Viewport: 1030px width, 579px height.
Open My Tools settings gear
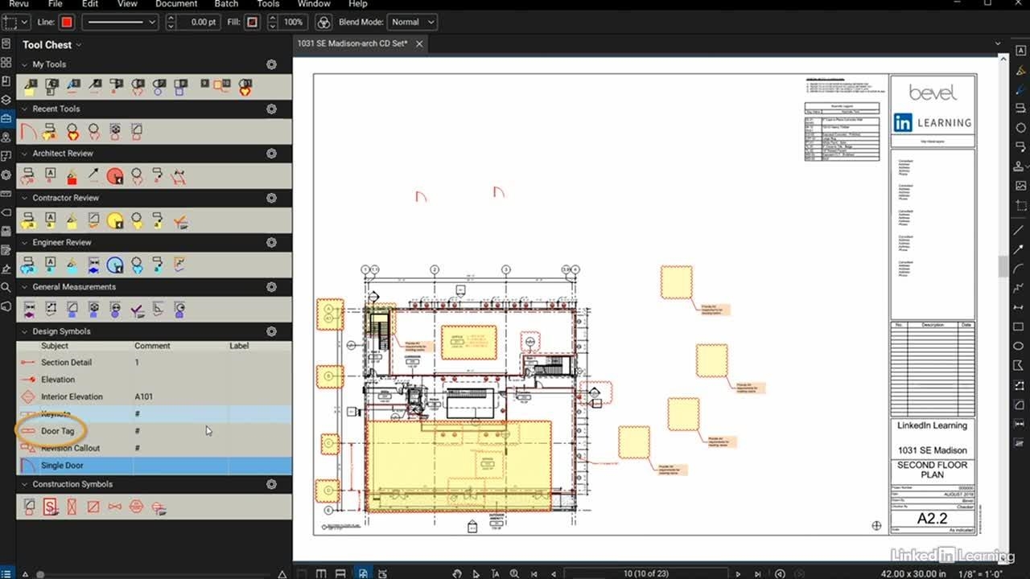[x=271, y=64]
